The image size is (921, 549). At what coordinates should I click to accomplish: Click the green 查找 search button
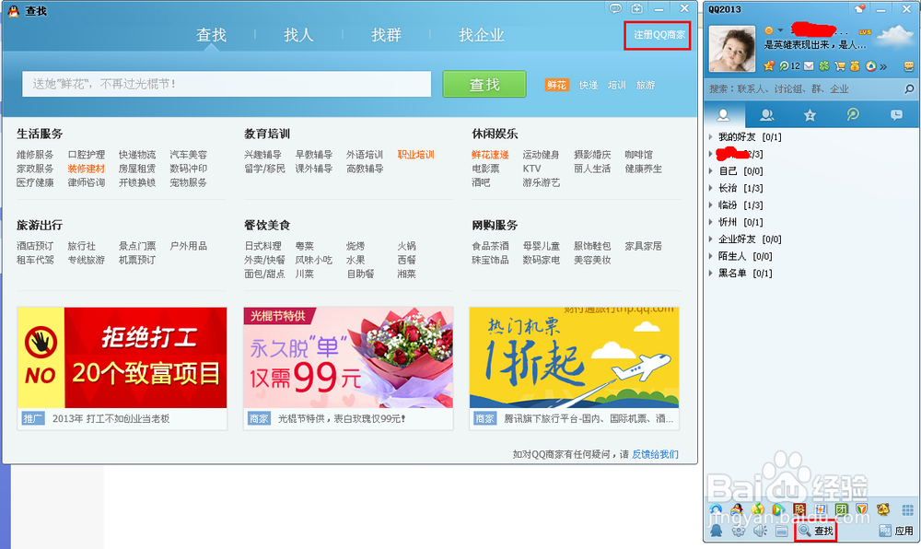(484, 84)
